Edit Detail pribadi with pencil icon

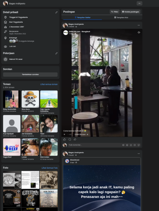(x=56, y=12)
